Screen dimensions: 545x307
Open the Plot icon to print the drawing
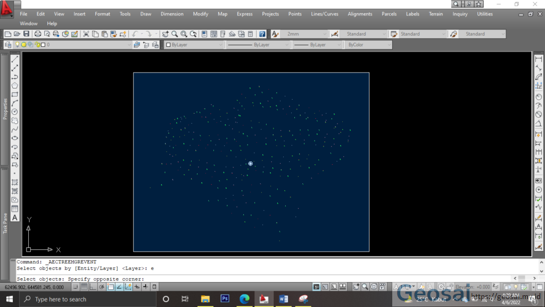click(x=37, y=34)
